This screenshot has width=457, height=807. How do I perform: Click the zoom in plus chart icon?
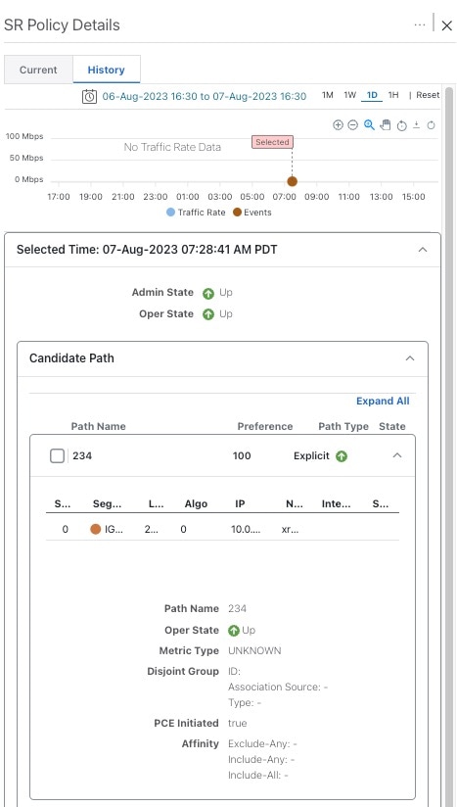[x=338, y=125]
